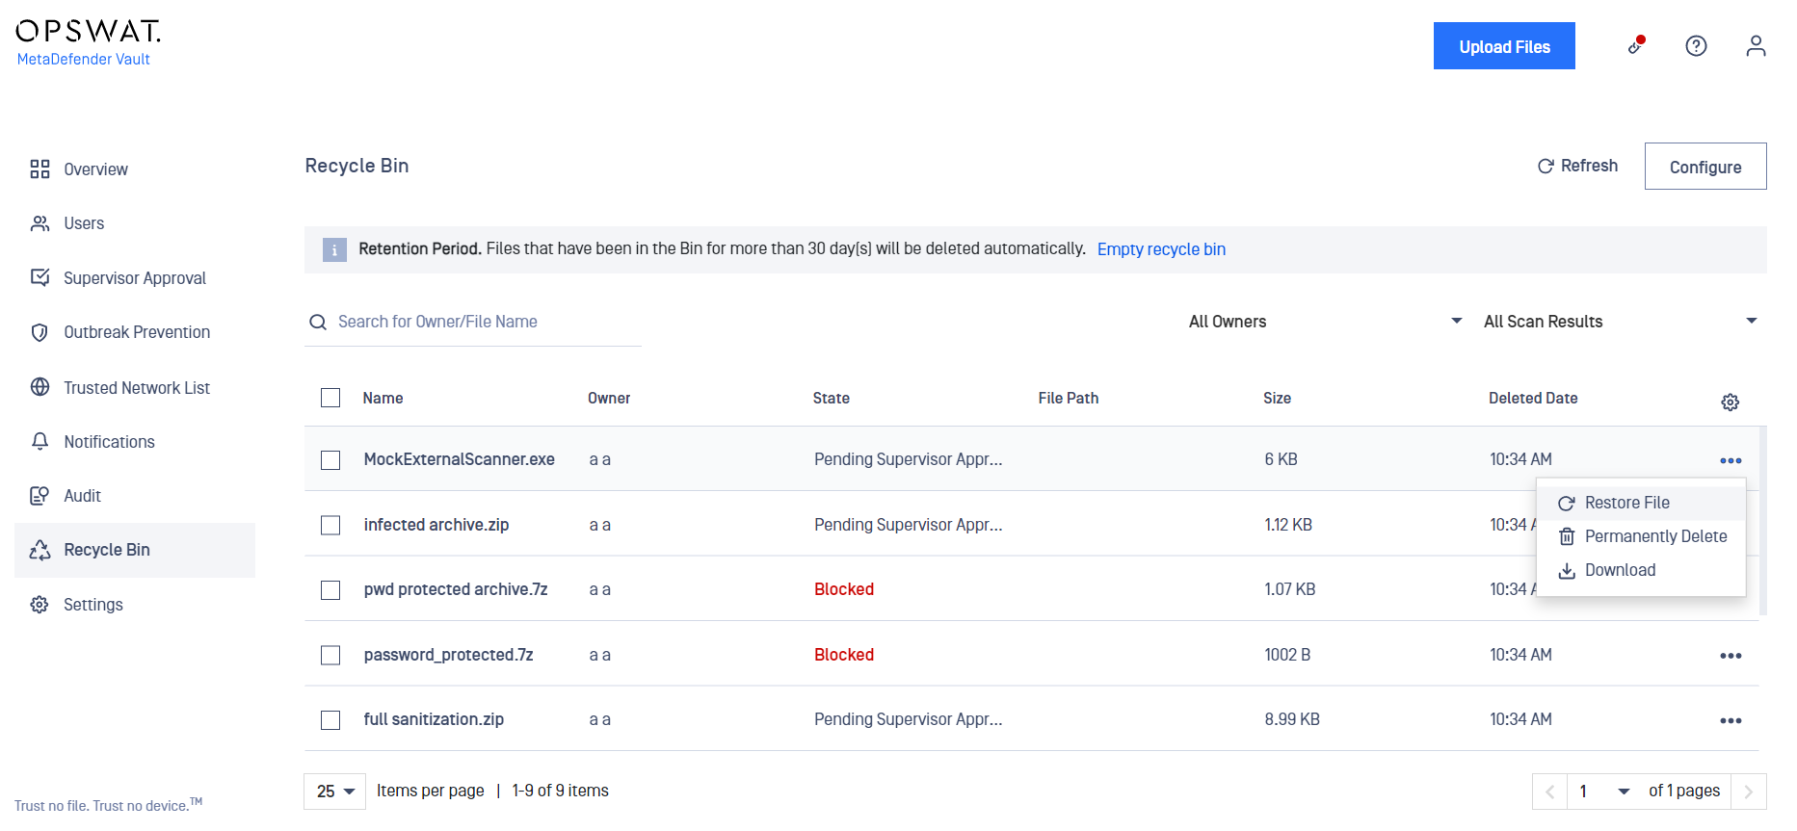This screenshot has height=831, width=1797.
Task: Open actions menu for MockExternalScanner.exe row
Action: click(x=1731, y=460)
